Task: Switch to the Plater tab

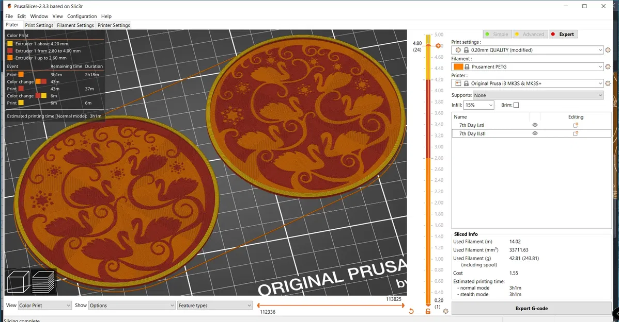Action: 12,25
